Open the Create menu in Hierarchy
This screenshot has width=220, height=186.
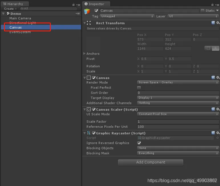click(x=10, y=9)
